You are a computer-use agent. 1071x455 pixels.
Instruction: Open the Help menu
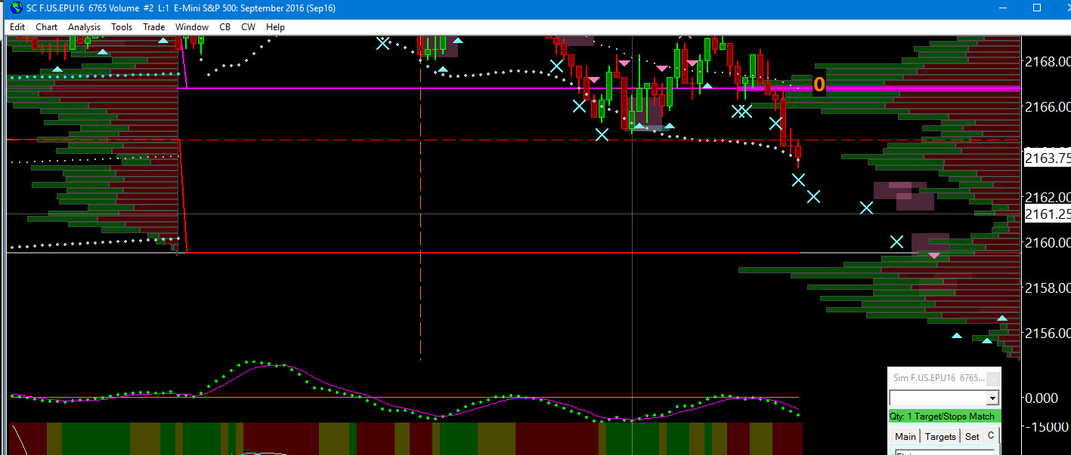(275, 26)
